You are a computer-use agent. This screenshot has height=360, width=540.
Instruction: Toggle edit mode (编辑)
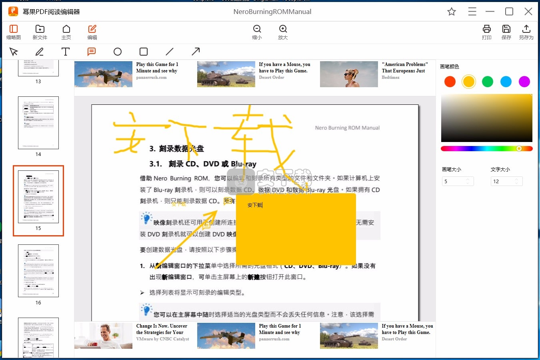[92, 32]
